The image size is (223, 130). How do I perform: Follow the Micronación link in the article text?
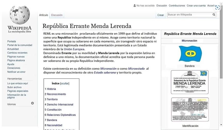coord(108,69)
